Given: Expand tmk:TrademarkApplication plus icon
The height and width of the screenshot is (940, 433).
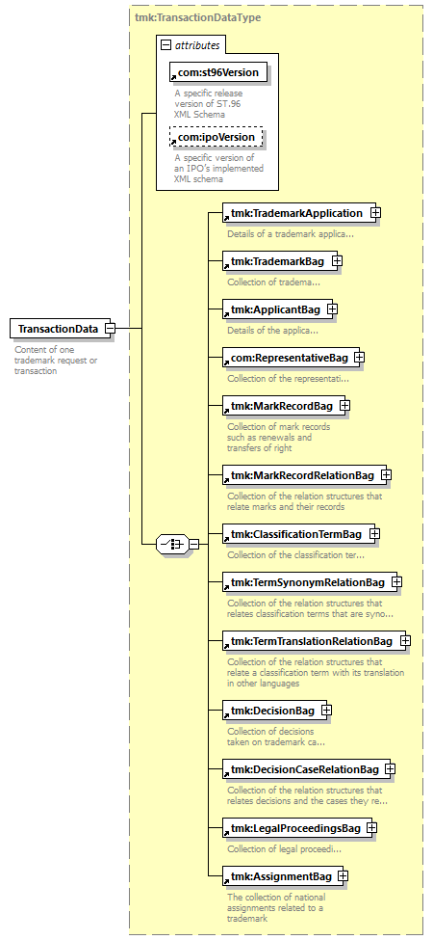Looking at the screenshot, I should coord(375,213).
